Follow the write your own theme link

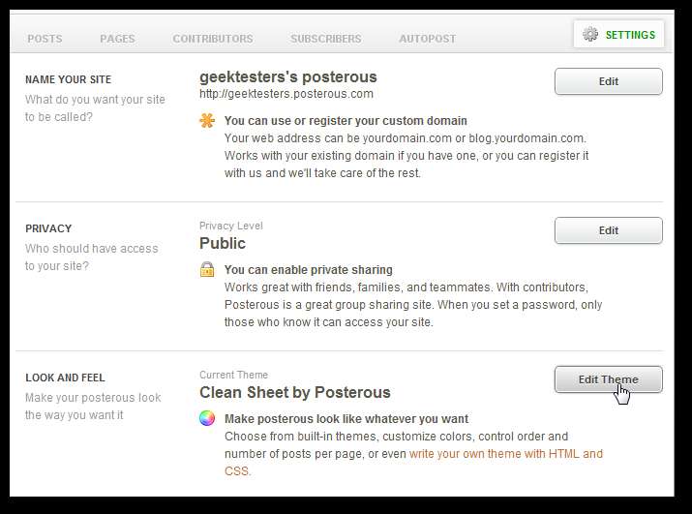point(505,453)
